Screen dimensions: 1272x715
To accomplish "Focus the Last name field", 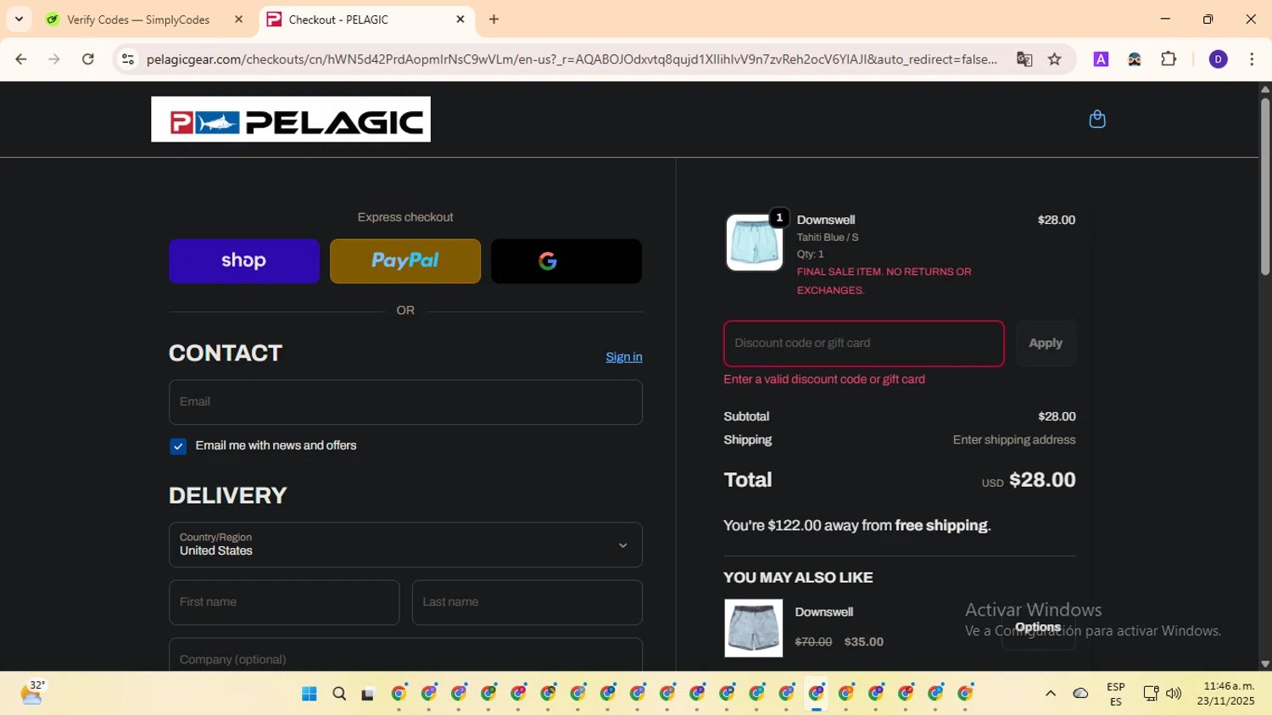I will [x=527, y=602].
